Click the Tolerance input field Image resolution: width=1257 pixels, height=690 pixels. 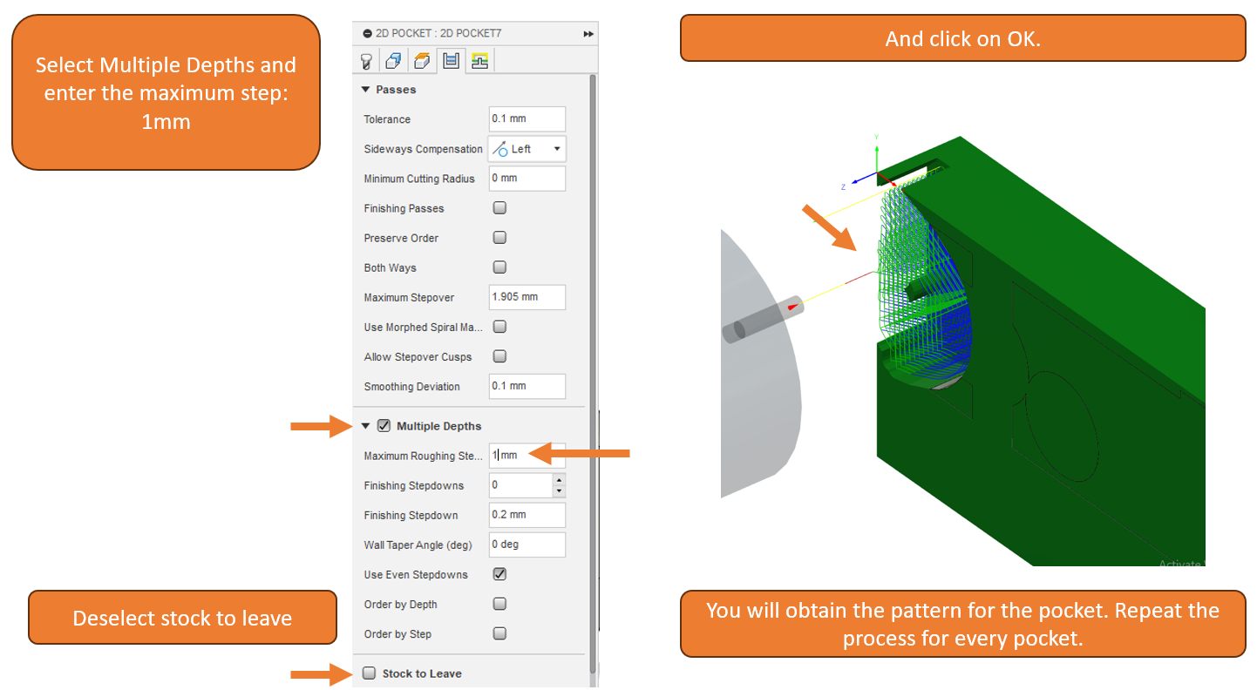point(527,119)
